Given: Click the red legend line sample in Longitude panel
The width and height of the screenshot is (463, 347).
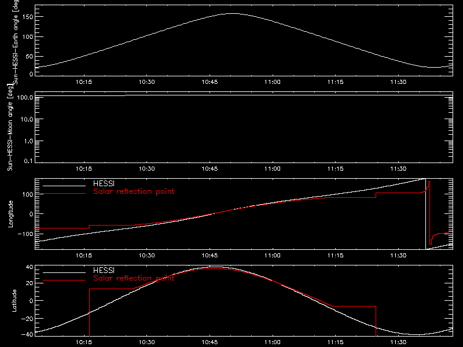Looking at the screenshot, I should 64,194.
